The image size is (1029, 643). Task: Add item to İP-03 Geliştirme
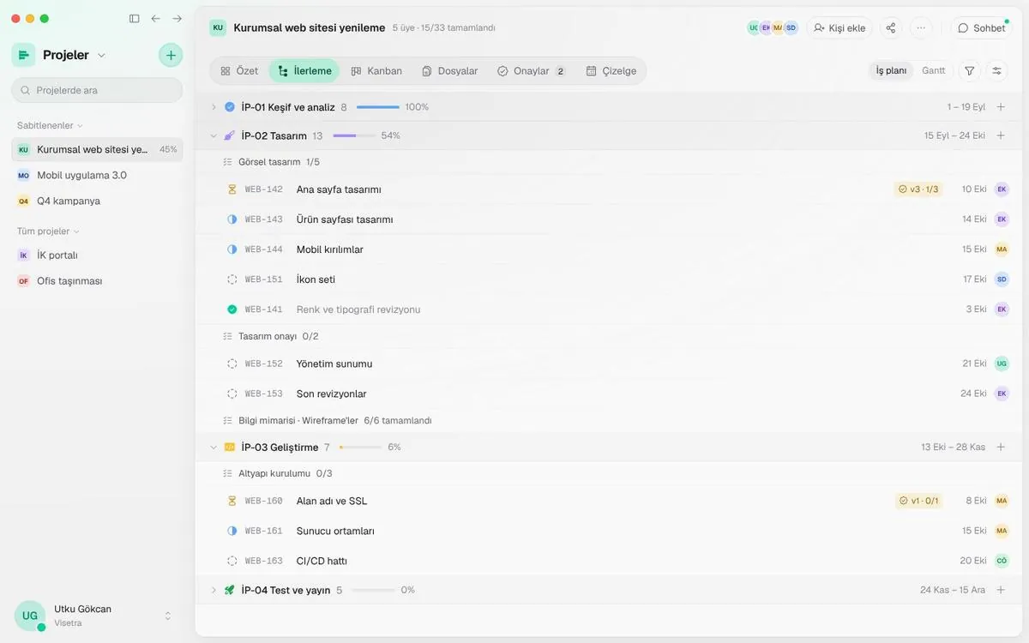[1001, 447]
